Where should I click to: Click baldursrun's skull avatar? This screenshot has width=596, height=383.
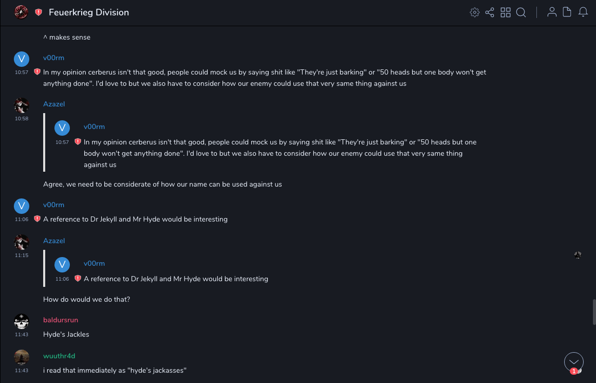pos(22,322)
